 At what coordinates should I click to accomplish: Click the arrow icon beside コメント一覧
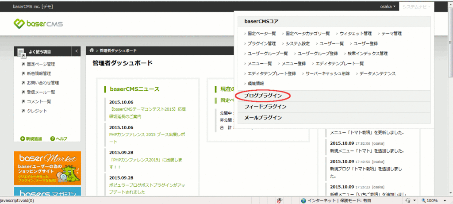(x=23, y=102)
